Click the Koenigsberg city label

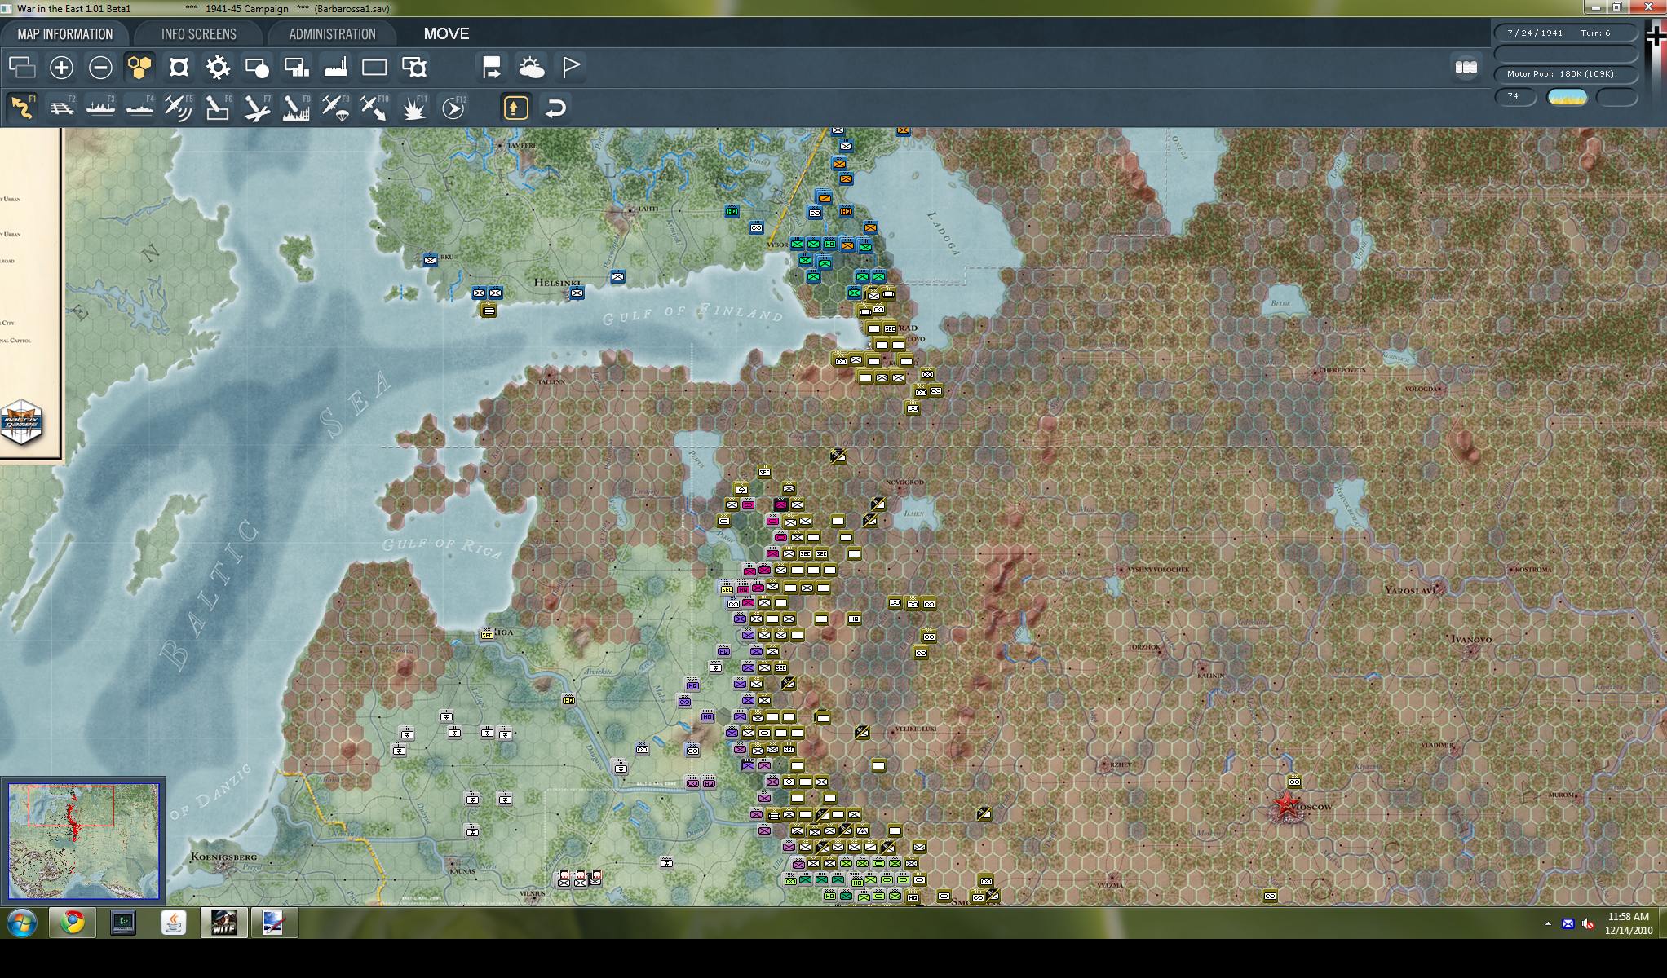[223, 857]
